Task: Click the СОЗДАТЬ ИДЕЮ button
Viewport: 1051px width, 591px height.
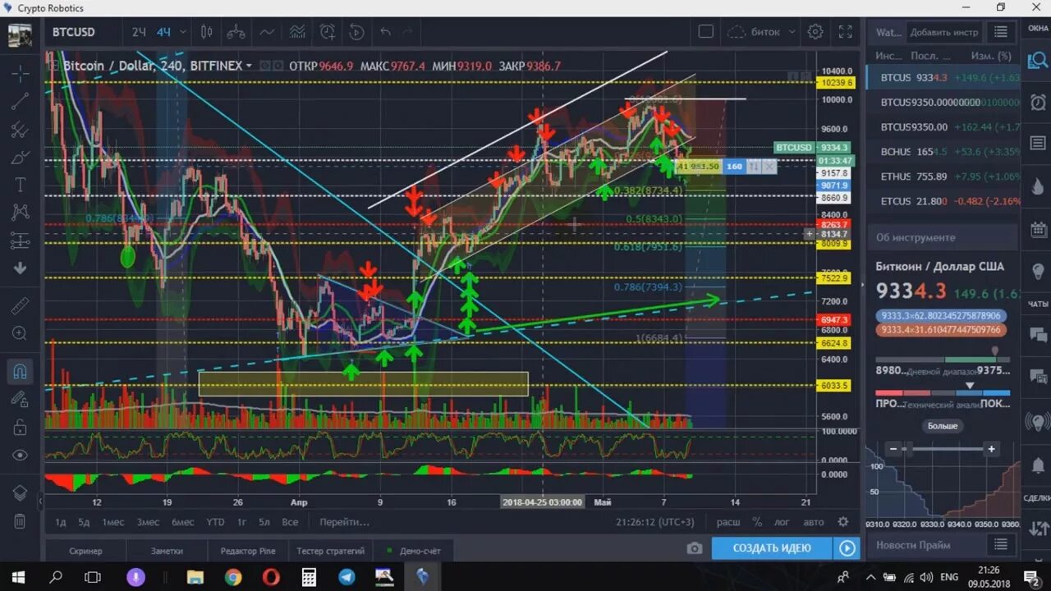Action: (x=772, y=548)
